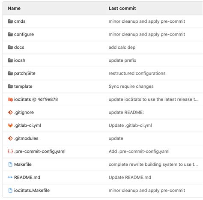View the 'restructured configurations' commit

click(x=137, y=73)
